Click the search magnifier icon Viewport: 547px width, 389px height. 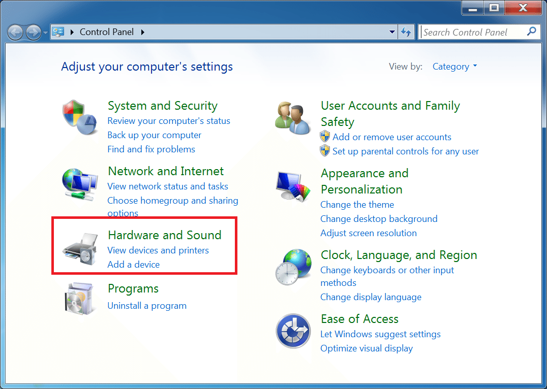pos(531,31)
